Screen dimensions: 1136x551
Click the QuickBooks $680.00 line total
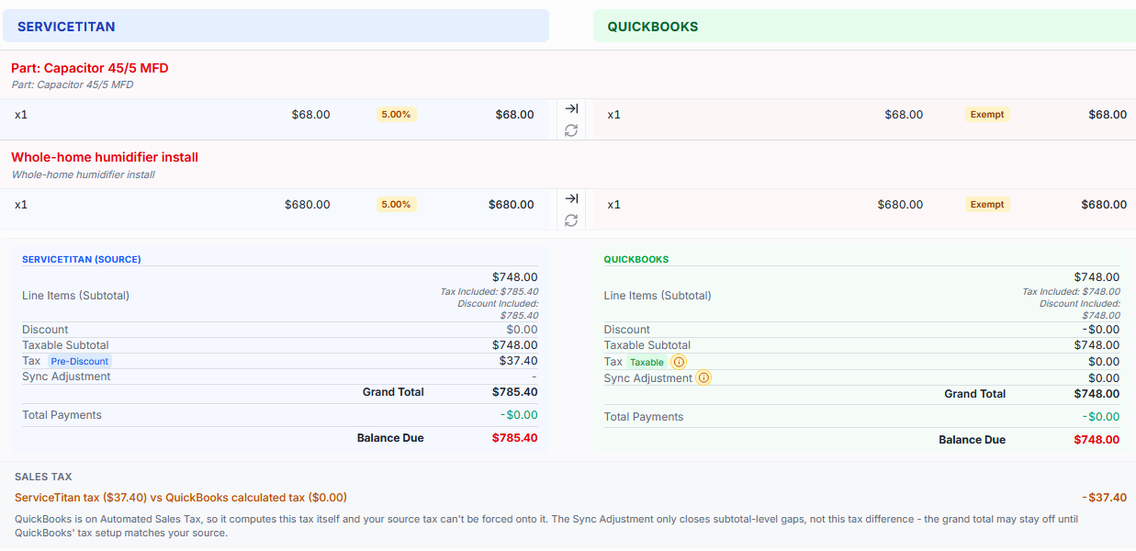(x=1104, y=205)
